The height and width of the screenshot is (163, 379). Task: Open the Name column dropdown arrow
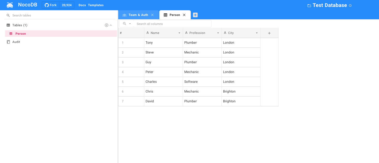point(179,33)
